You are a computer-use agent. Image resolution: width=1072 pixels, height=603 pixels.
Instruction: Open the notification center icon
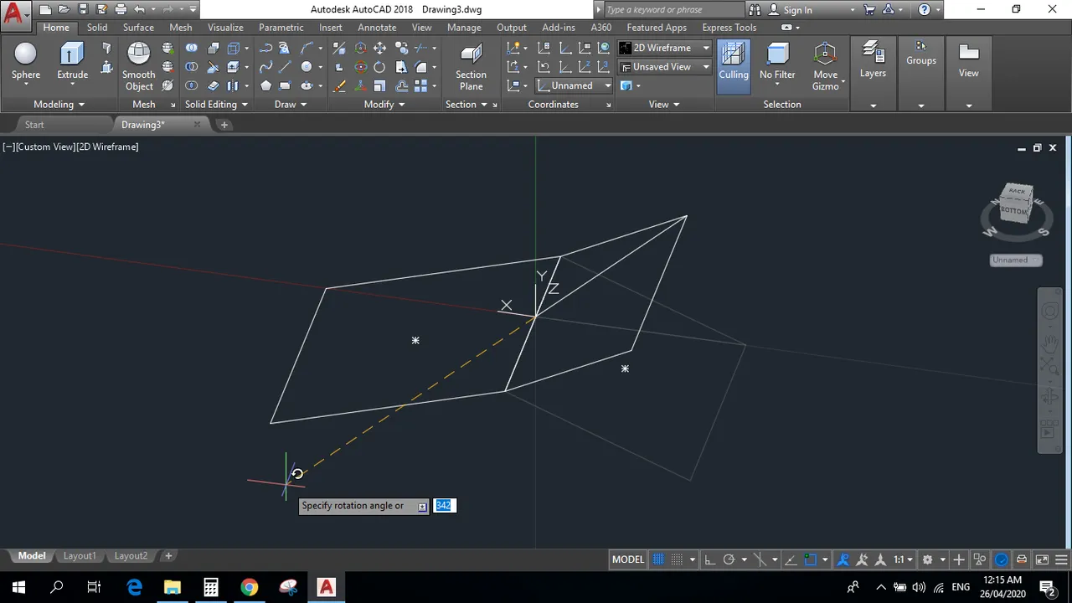[1046, 586]
